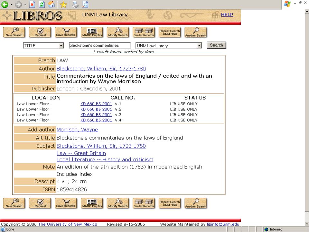Click the bottom Save Records button
Screen dimensions: 309x232
[x=66, y=203]
